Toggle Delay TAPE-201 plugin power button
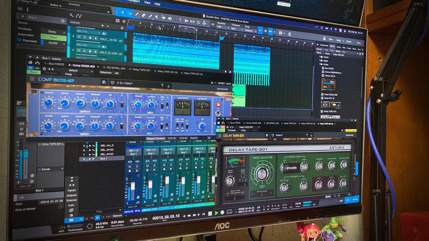 click(x=219, y=127)
